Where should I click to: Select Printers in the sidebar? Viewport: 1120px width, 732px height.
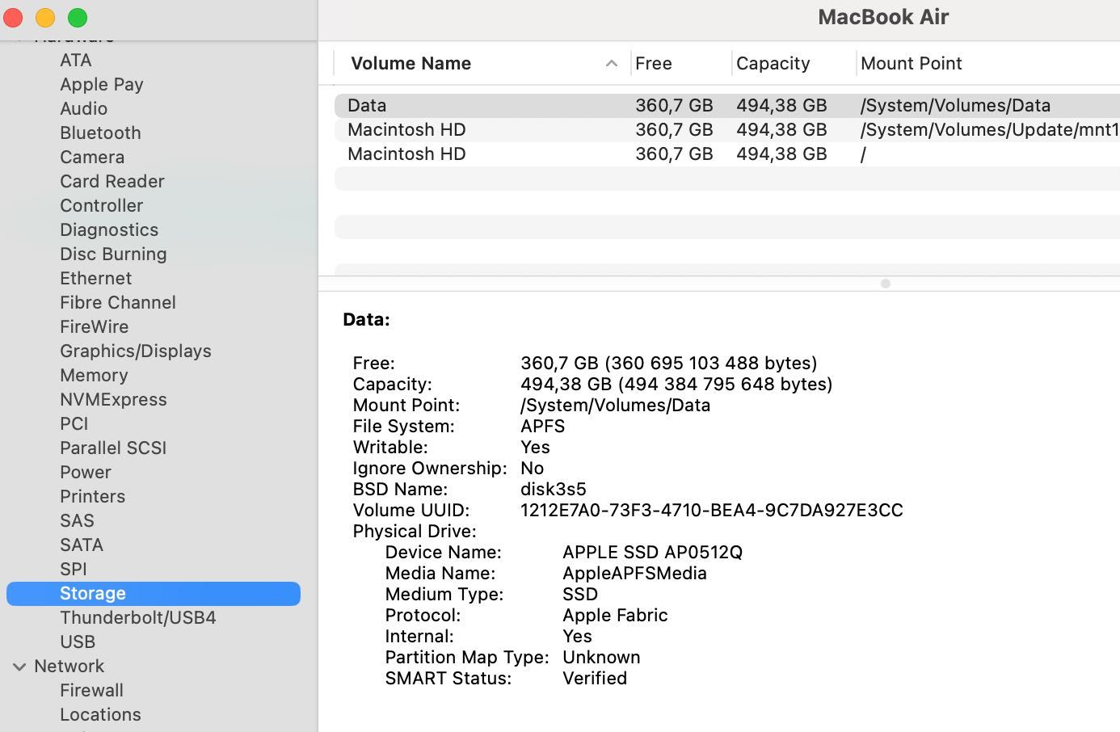pos(93,496)
